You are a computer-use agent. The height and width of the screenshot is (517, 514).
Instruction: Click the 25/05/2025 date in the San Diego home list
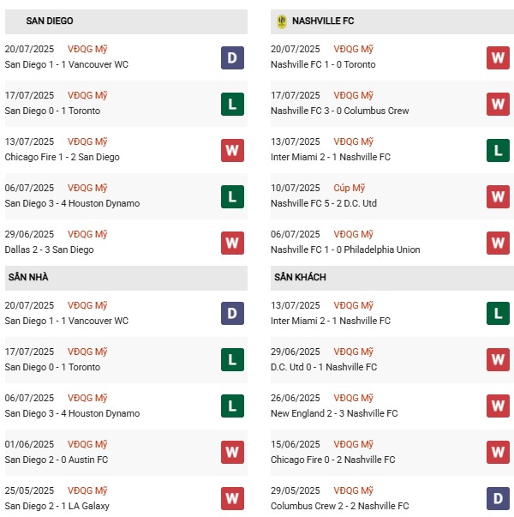[x=29, y=490]
